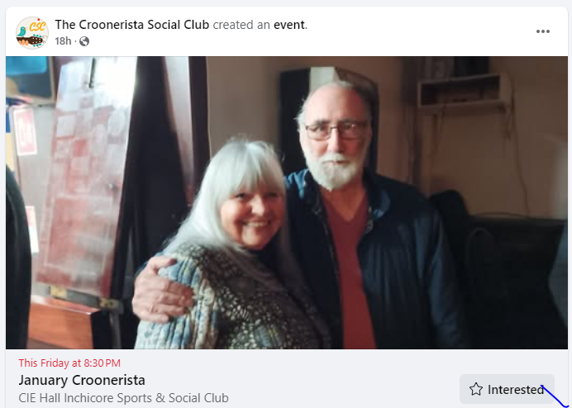The image size is (572, 408).
Task: Click the event details card below the photo
Action: [286, 378]
